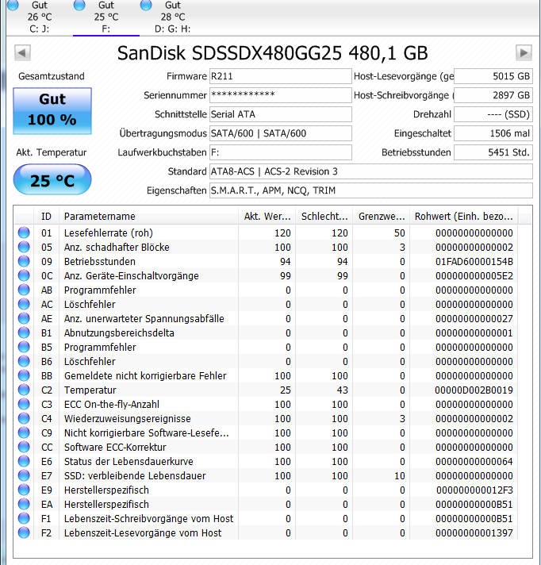The image size is (541, 565).
Task: Click the Host-Schreibvorgänge value 2897 GB
Action: tap(493, 95)
